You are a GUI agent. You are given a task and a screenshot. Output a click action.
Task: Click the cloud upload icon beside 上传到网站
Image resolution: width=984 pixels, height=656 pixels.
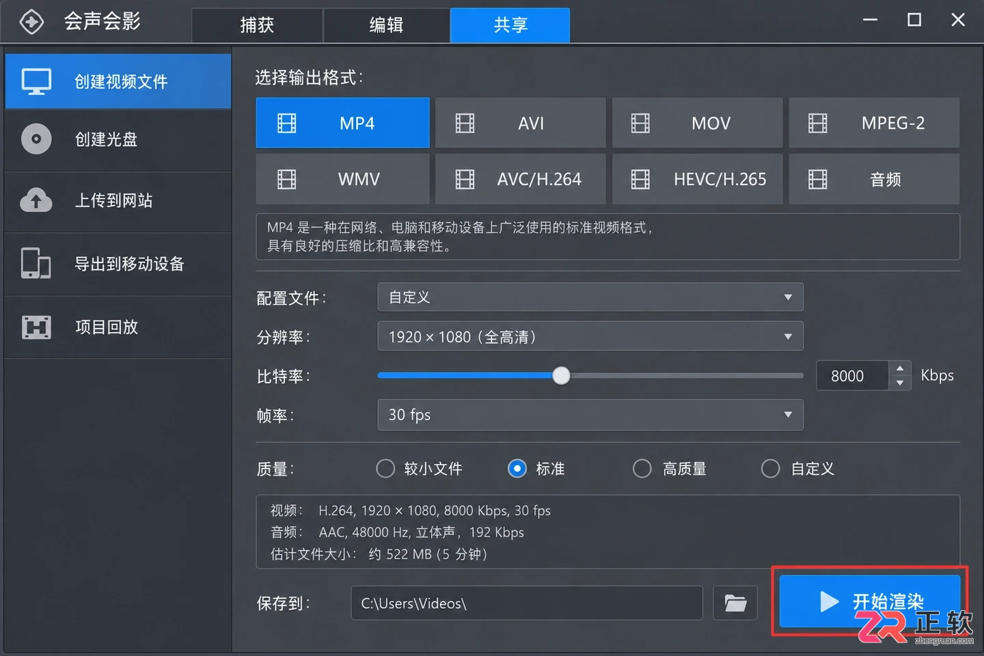36,200
